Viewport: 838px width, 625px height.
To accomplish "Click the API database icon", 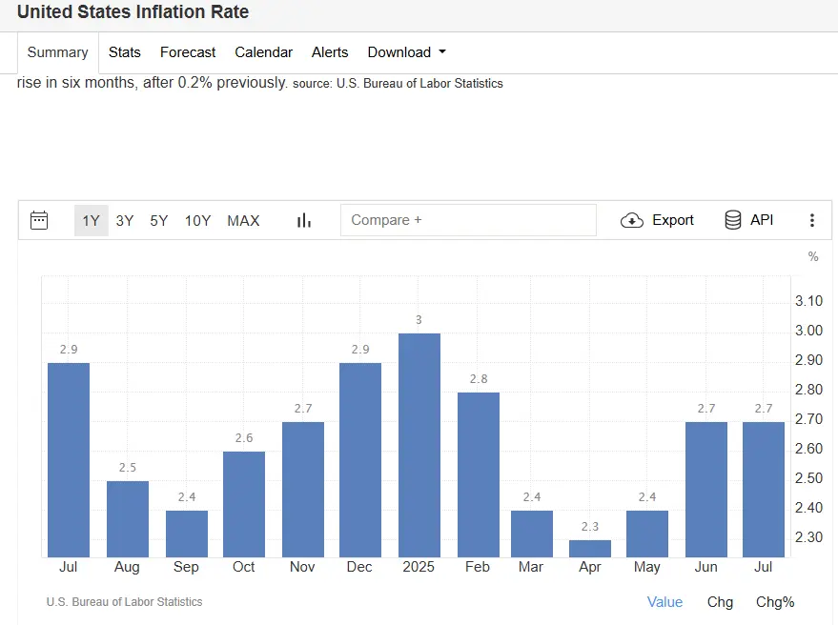I will 733,220.
